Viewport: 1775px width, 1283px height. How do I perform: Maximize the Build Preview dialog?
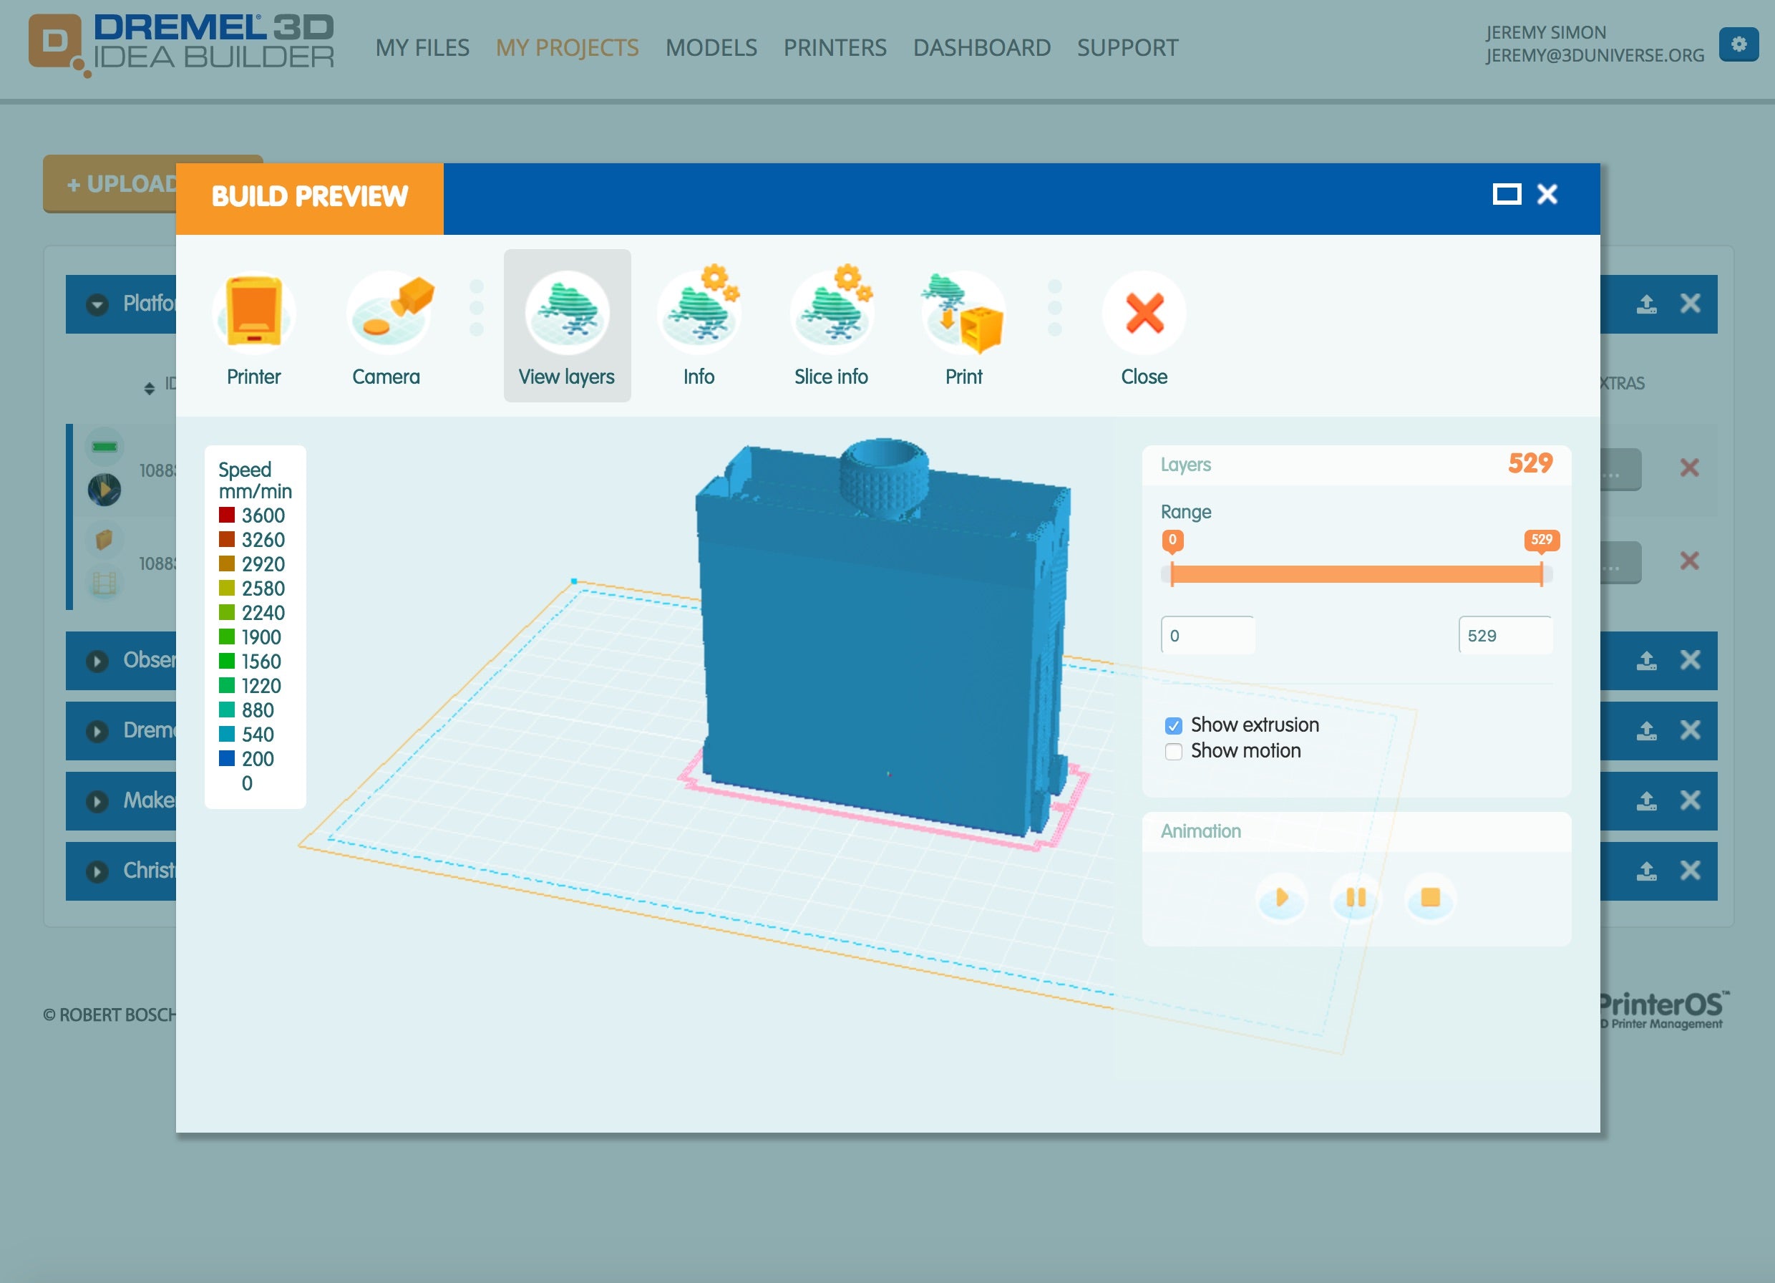(x=1507, y=194)
